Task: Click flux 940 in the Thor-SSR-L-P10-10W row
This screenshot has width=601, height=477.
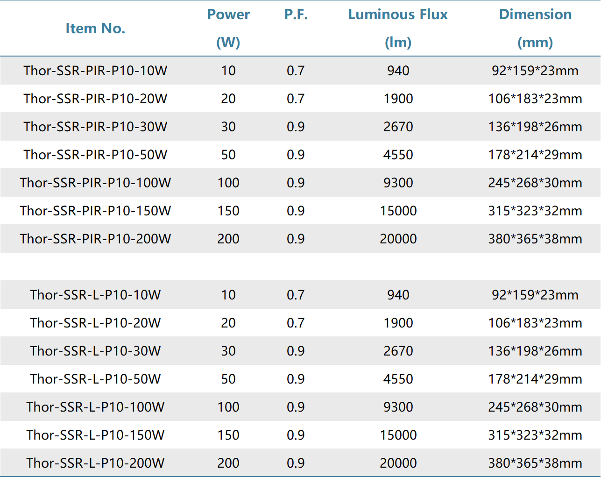Action: tap(398, 295)
